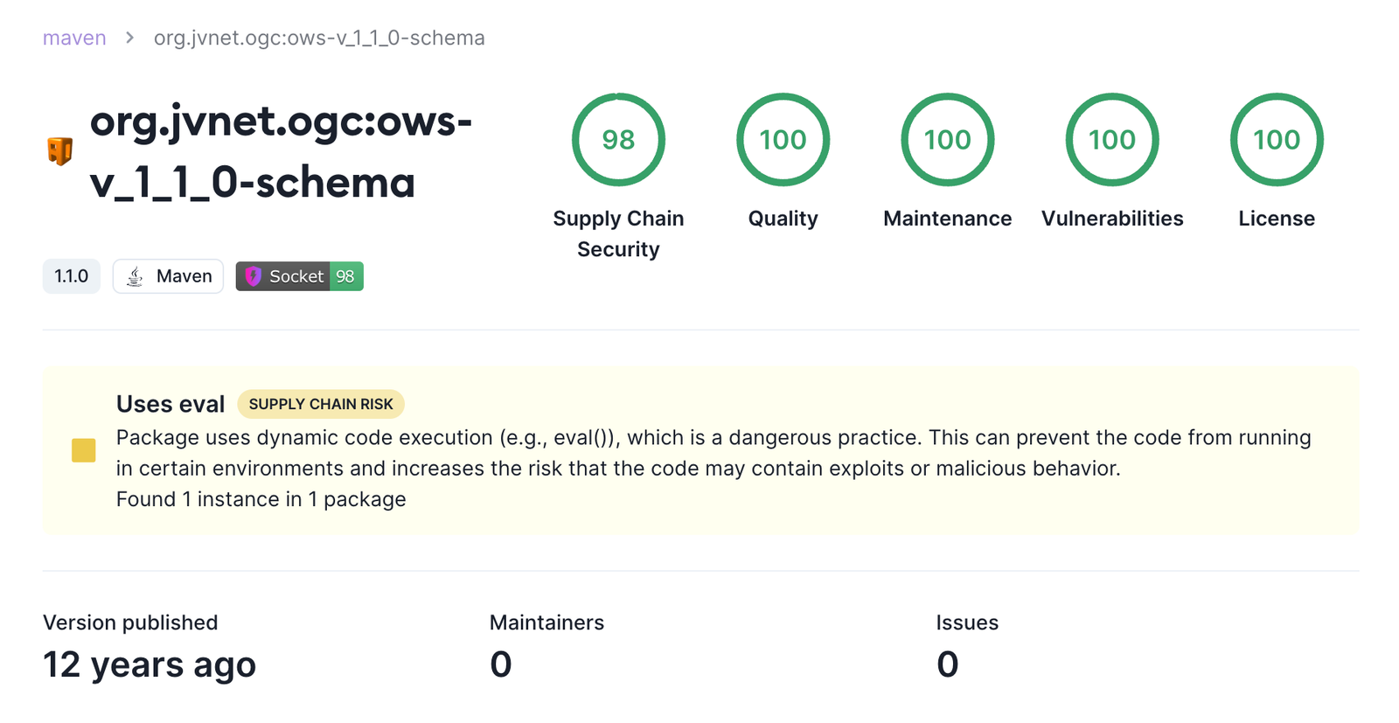Click the 1.1.0 version badge
Image resolution: width=1399 pixels, height=723 pixels.
coord(71,276)
